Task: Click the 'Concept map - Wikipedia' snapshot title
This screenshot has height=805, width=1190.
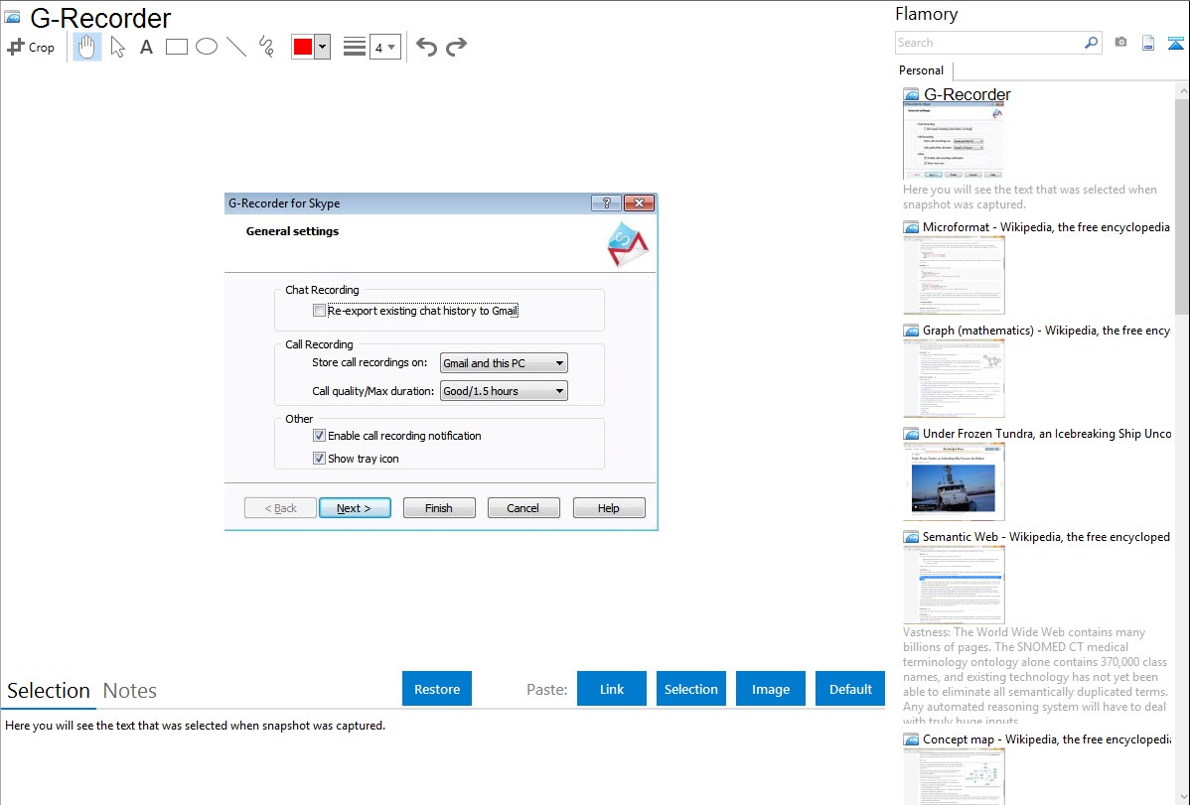Action: click(x=1046, y=738)
